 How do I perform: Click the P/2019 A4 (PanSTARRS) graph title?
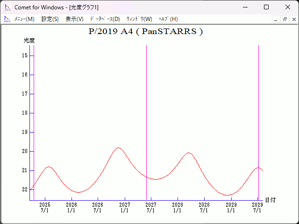145,32
